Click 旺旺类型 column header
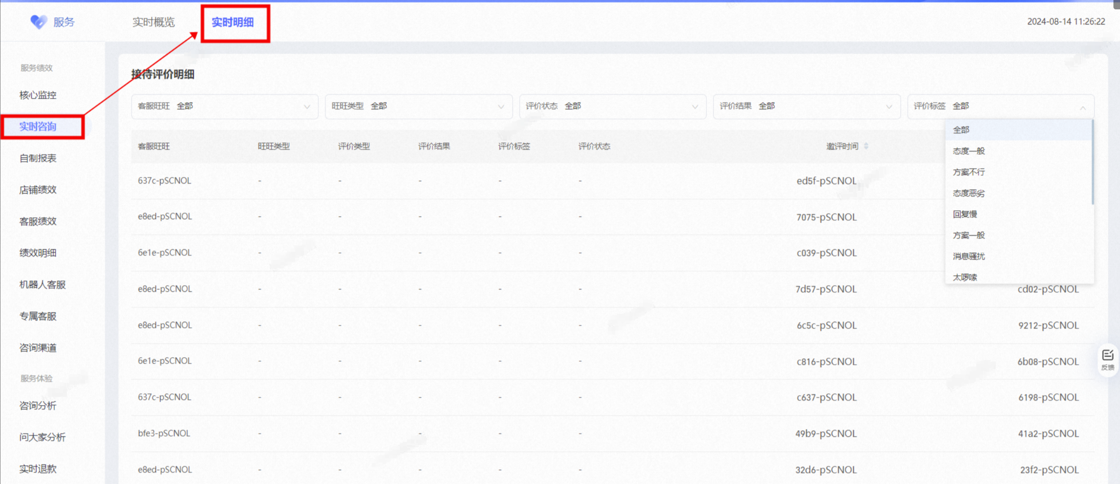The width and height of the screenshot is (1120, 484). 274,146
